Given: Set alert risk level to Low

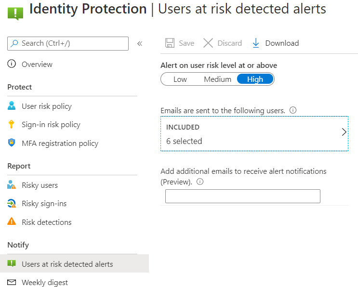Looking at the screenshot, I should coord(180,79).
